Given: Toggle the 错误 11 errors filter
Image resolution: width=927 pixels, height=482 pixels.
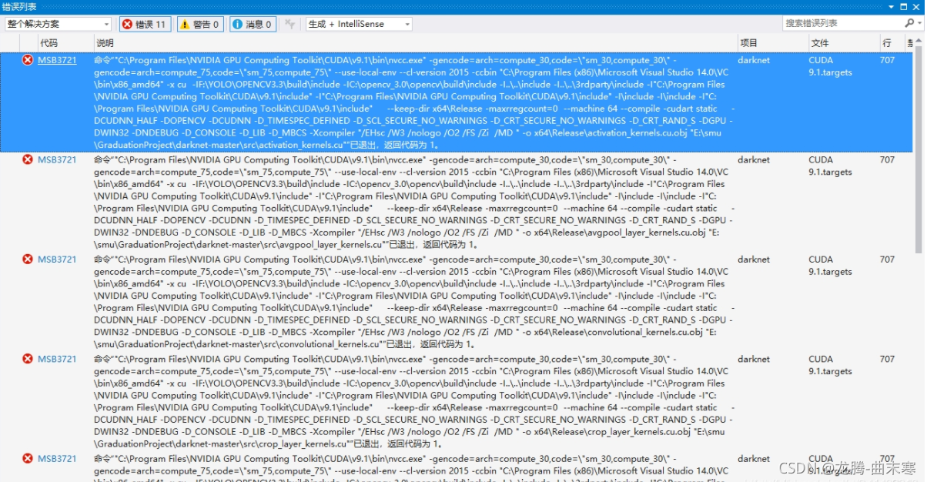Looking at the screenshot, I should [144, 24].
